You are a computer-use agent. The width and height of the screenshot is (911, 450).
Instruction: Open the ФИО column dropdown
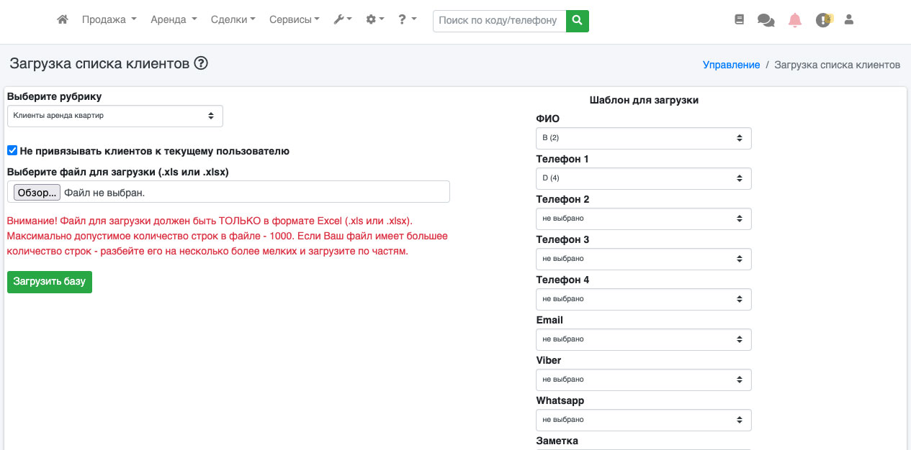pos(643,138)
